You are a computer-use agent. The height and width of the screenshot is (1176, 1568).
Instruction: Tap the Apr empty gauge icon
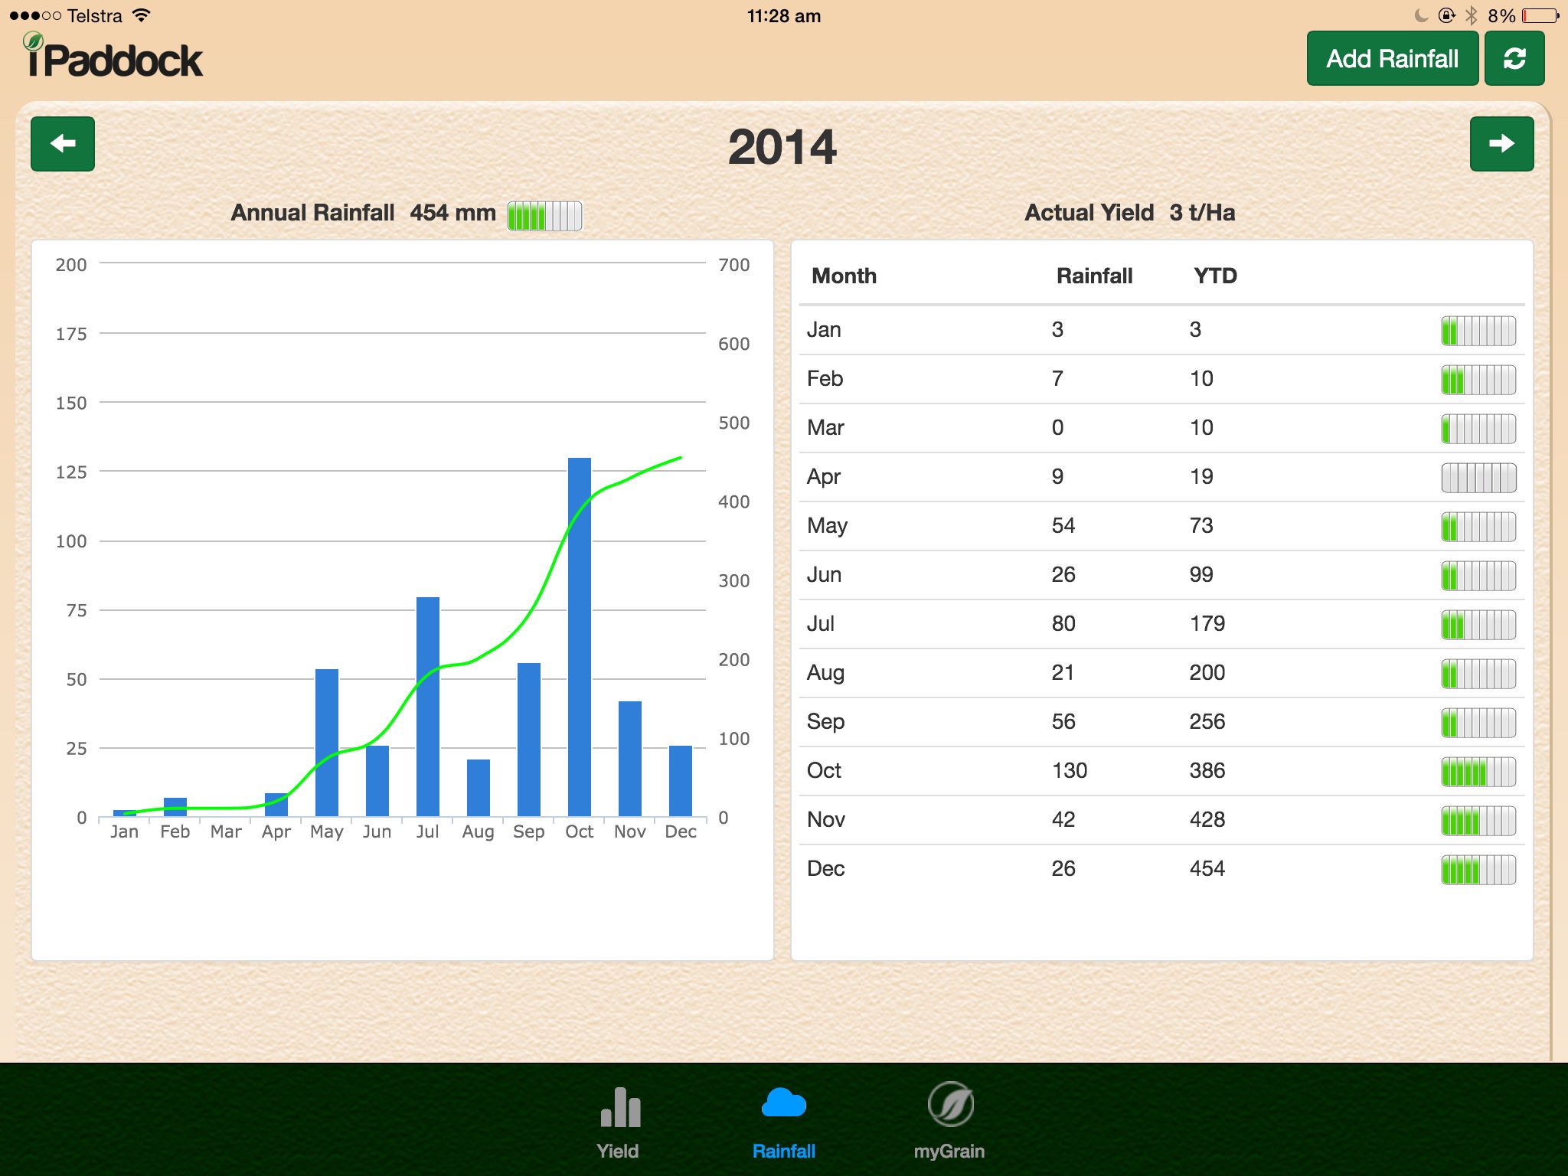[x=1478, y=478]
